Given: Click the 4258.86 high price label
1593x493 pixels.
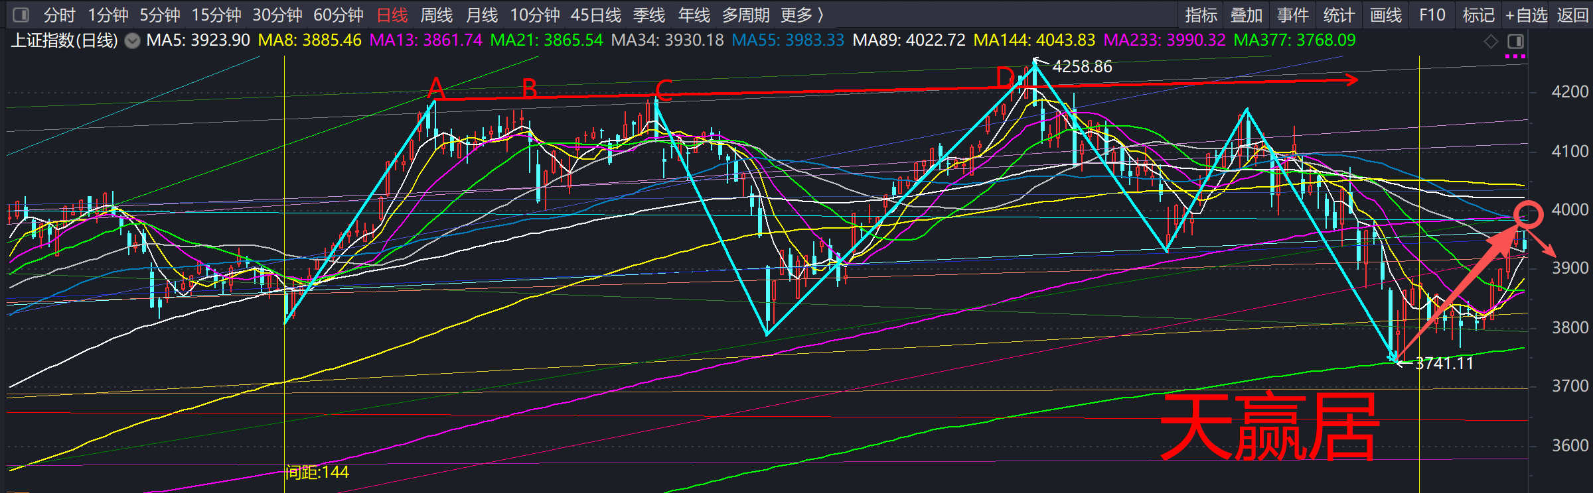Looking at the screenshot, I should click(x=1082, y=66).
